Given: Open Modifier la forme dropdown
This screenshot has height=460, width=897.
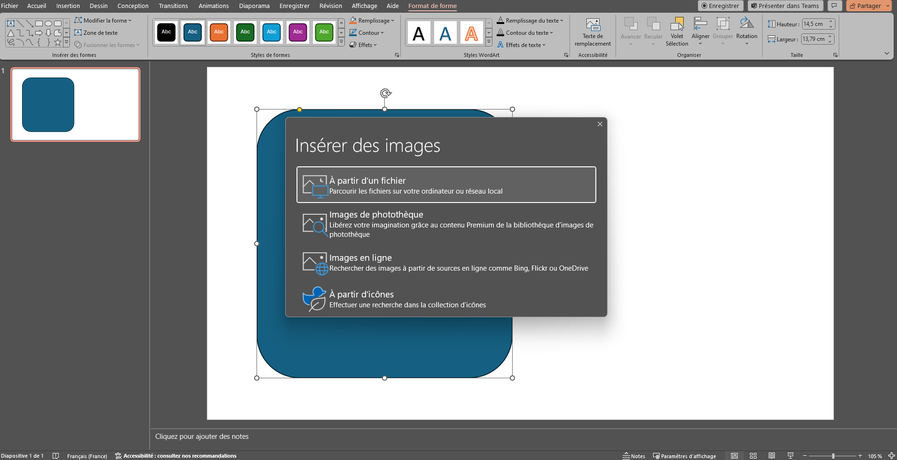Looking at the screenshot, I should [103, 21].
